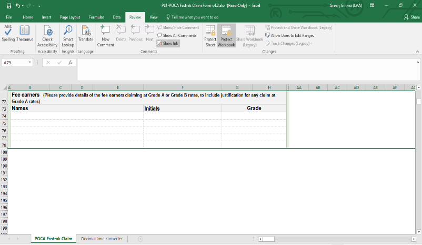Image resolution: width=422 pixels, height=245 pixels.
Task: Open the Thesaurus tool
Action: (24, 33)
